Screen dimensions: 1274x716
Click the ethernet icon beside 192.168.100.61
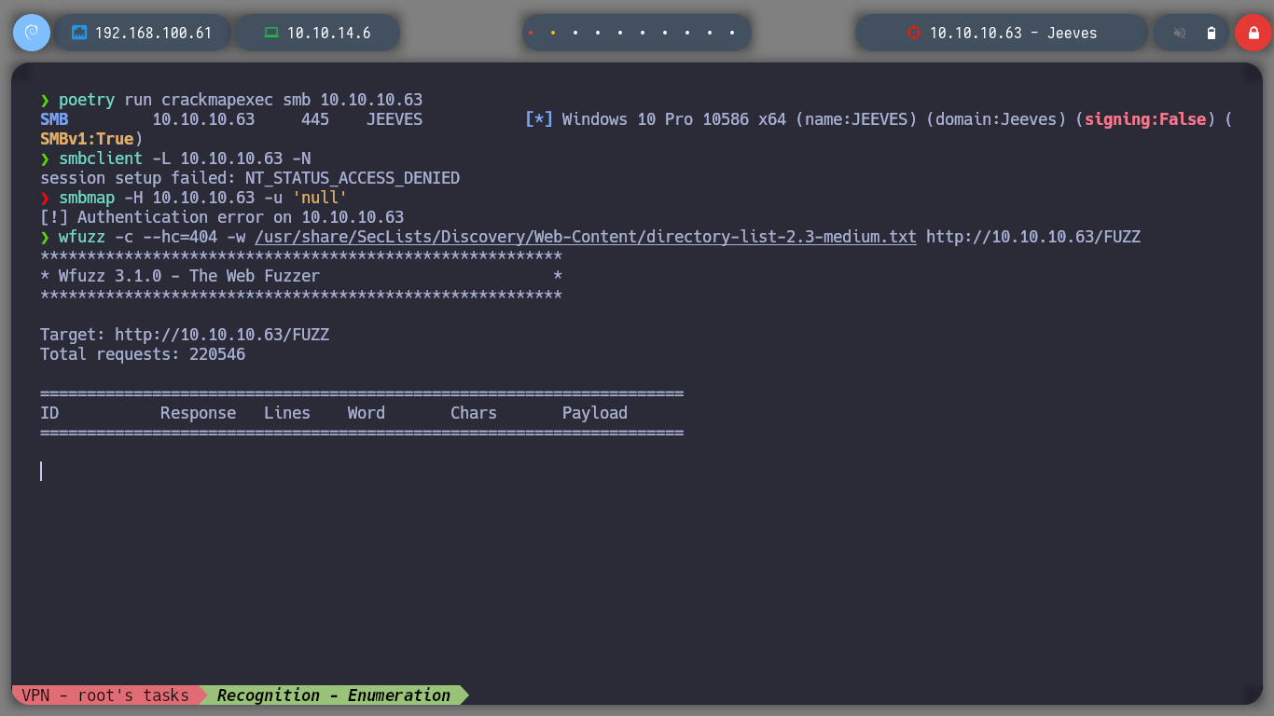pos(79,33)
